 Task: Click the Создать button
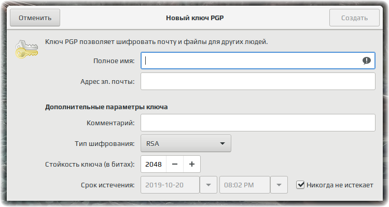[354, 18]
